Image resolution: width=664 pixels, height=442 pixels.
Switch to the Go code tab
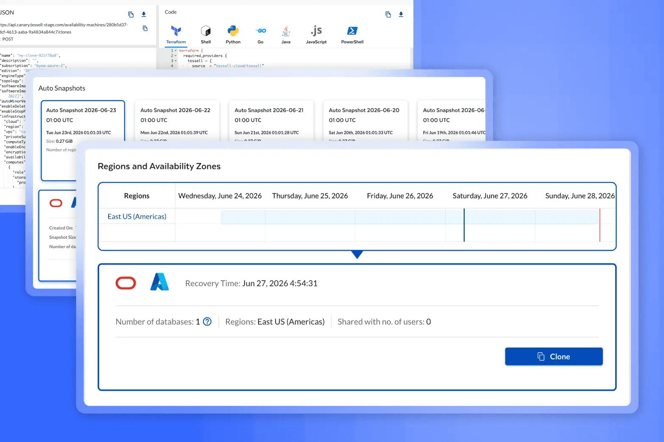[260, 35]
